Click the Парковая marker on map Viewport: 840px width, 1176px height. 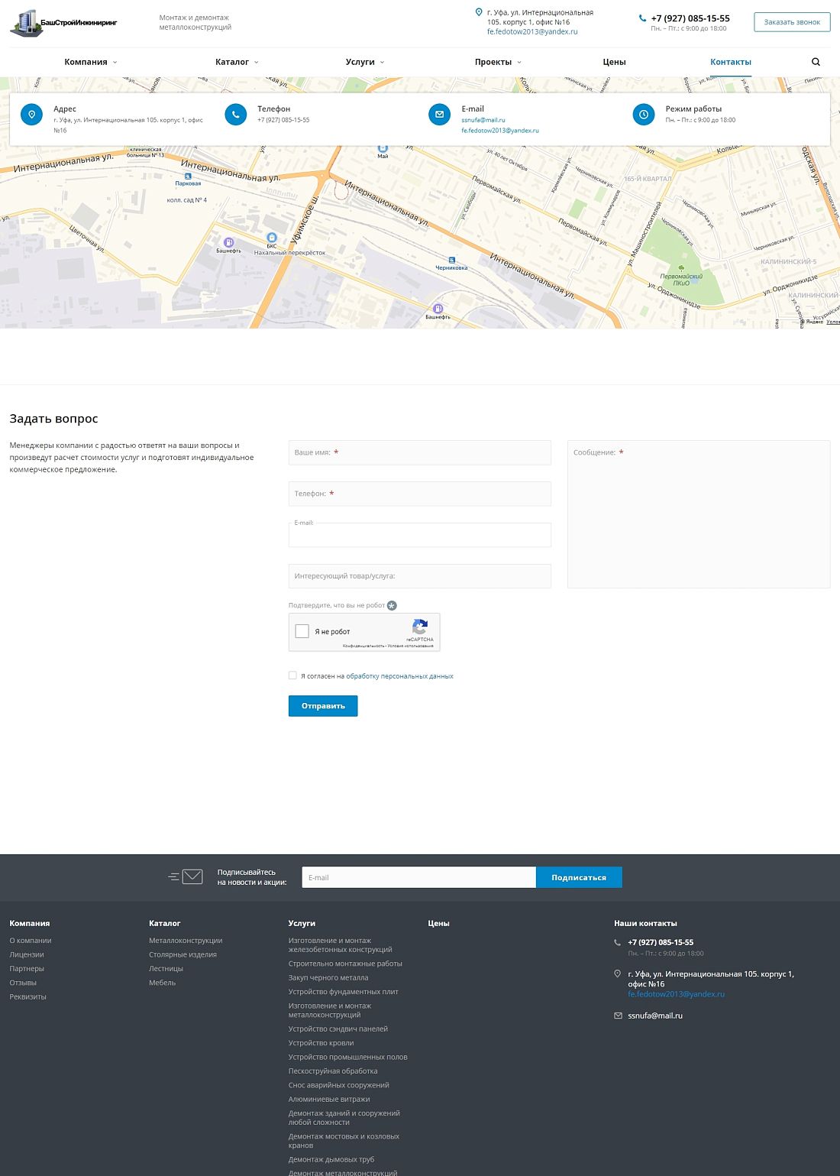pos(188,177)
